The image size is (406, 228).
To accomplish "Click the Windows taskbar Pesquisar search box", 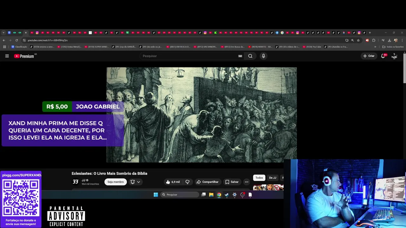I will pos(180,195).
